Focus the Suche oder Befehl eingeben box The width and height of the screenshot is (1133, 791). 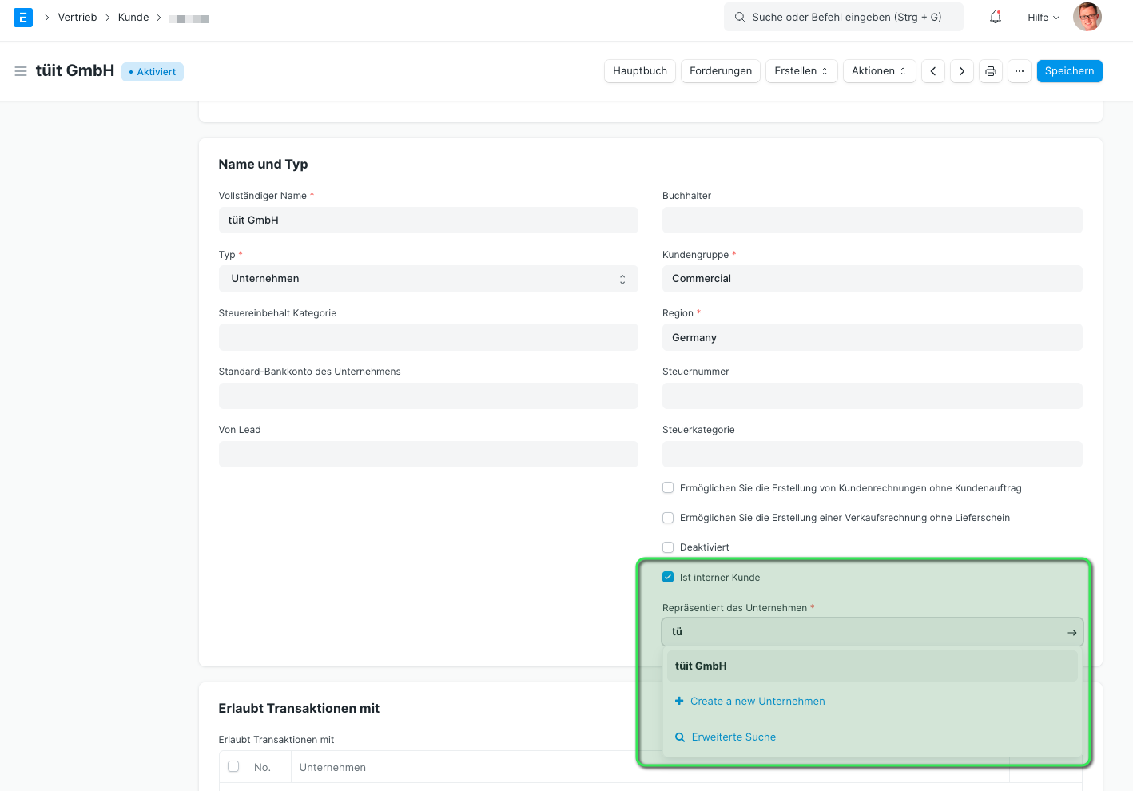point(844,17)
